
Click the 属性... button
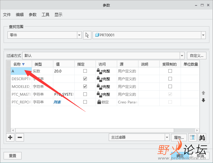[x=179, y=138]
